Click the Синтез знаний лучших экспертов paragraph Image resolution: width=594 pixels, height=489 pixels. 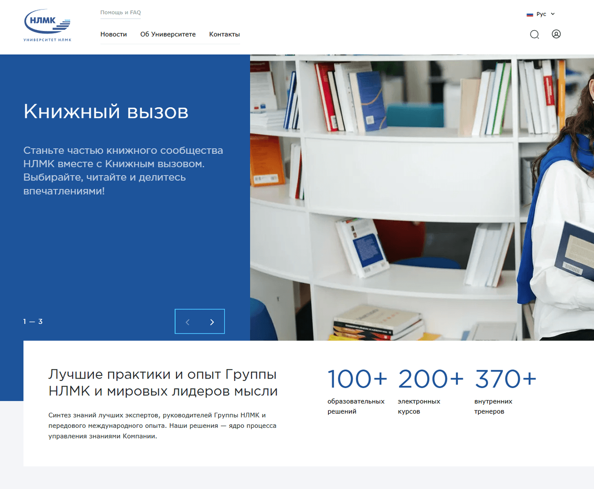click(162, 426)
